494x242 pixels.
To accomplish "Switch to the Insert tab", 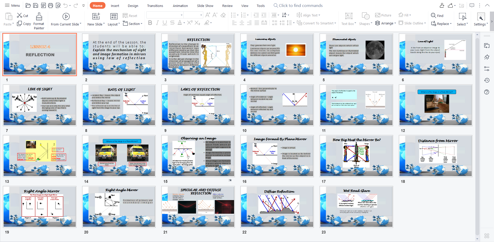I will 115,6.
